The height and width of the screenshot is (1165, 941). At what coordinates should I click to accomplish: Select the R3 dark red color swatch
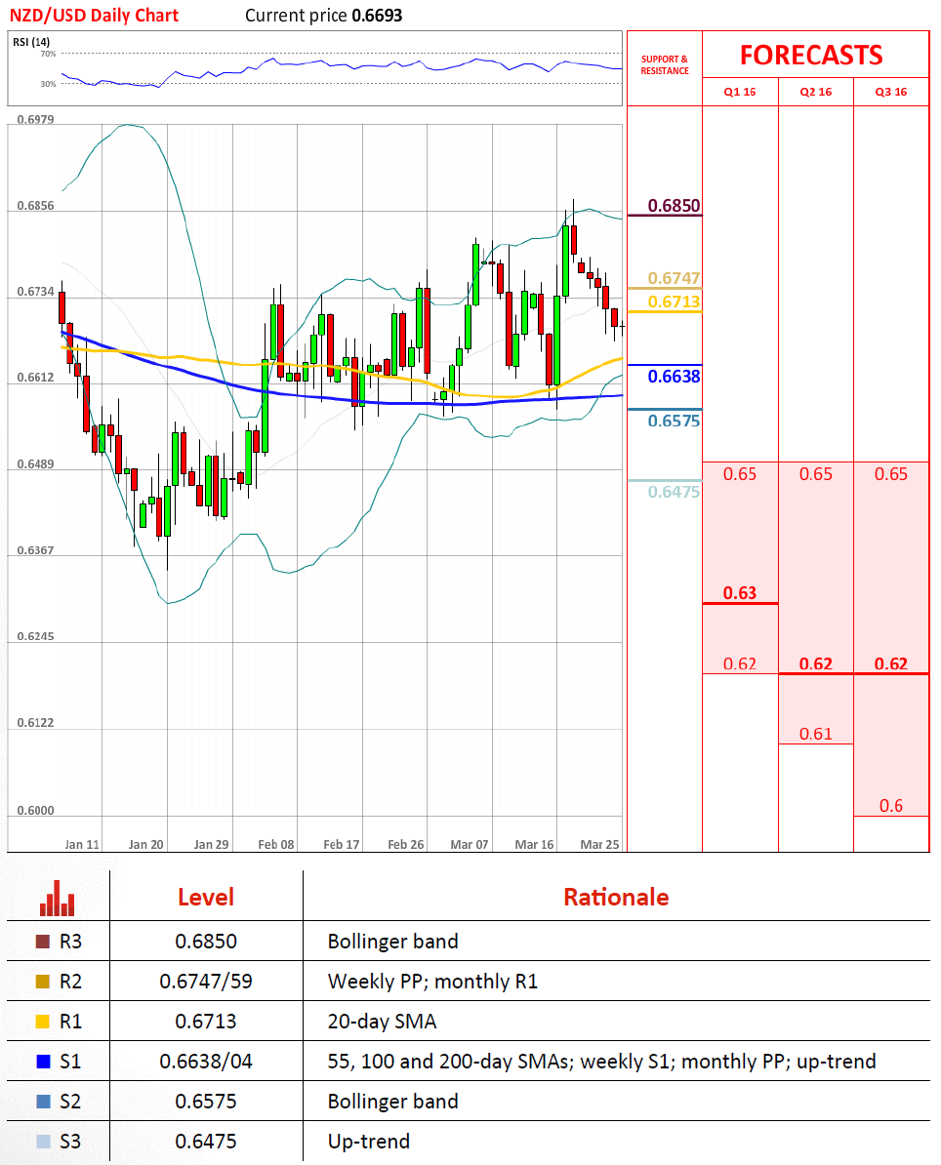pos(43,942)
